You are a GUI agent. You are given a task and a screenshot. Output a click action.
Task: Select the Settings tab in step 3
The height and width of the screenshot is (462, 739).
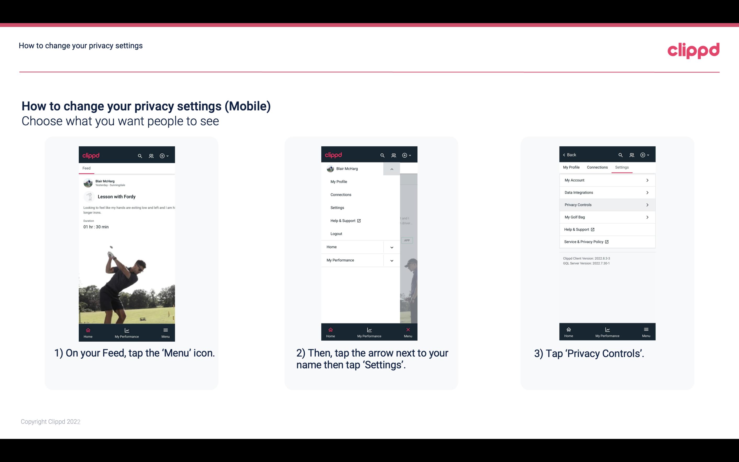click(x=622, y=167)
